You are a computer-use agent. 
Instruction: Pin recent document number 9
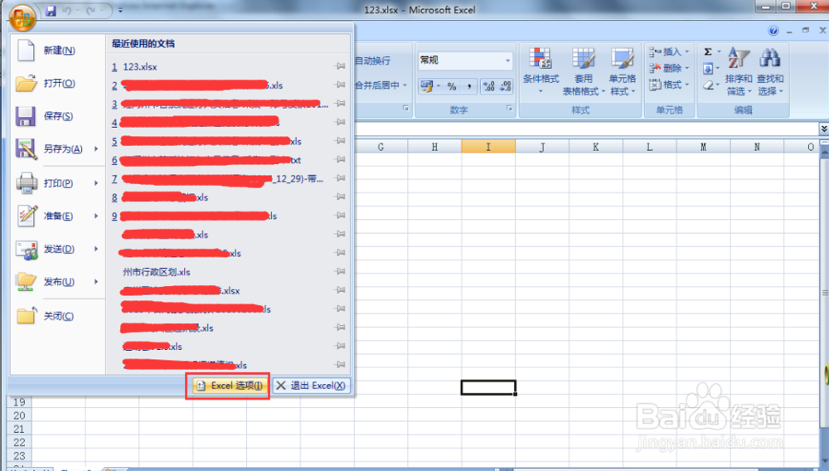pos(340,215)
